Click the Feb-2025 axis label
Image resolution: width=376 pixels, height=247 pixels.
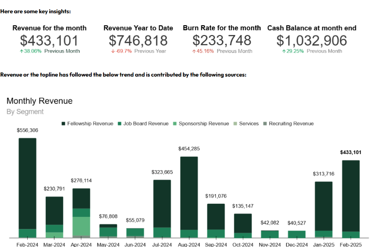[x=351, y=245]
